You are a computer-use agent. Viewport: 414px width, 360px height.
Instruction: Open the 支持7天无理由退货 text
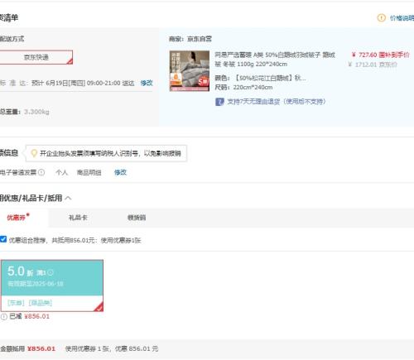pos(277,102)
